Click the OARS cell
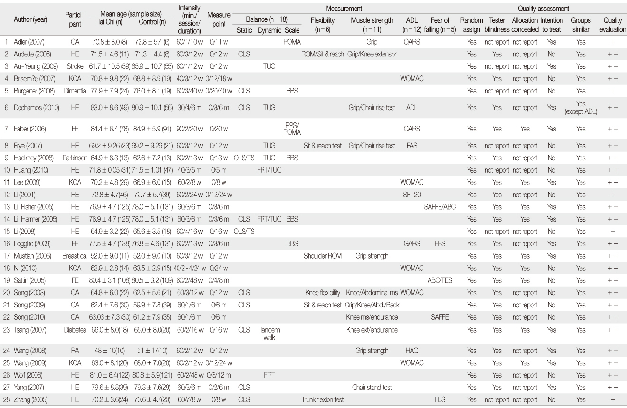The height and width of the screenshot is (408, 627). click(411, 42)
